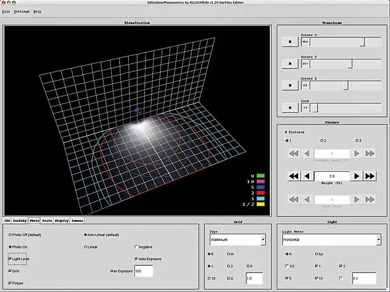Reset Zoom using its icon button
The height and width of the screenshot is (292, 390).
[289, 108]
